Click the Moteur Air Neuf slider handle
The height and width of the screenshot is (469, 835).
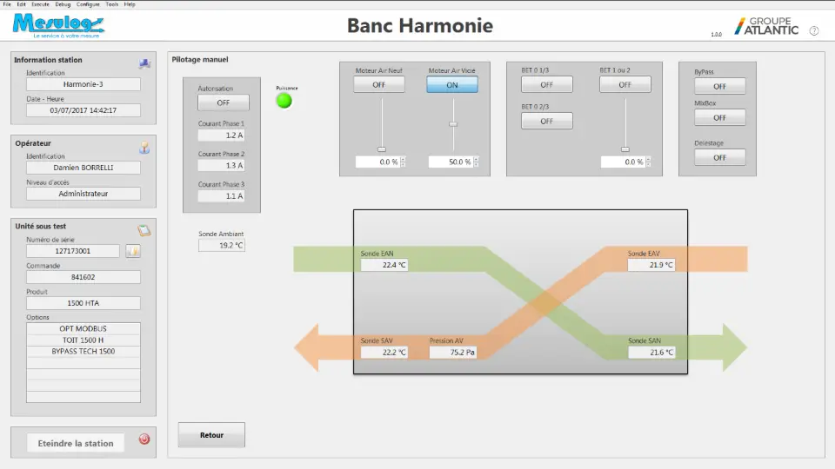(x=381, y=149)
